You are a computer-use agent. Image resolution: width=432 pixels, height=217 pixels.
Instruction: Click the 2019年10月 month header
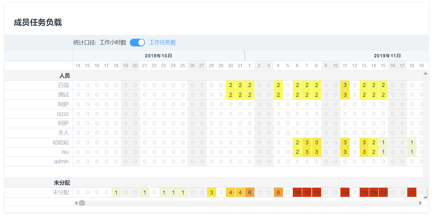[158, 56]
